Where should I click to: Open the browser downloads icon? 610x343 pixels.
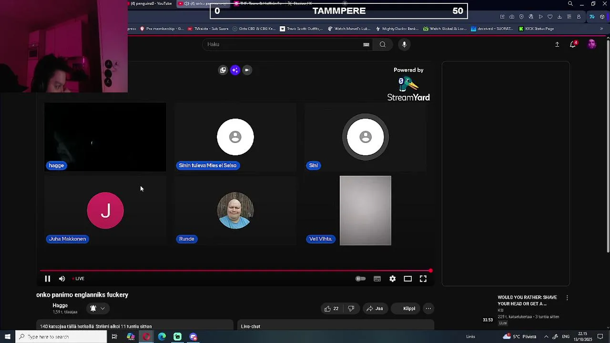click(559, 17)
